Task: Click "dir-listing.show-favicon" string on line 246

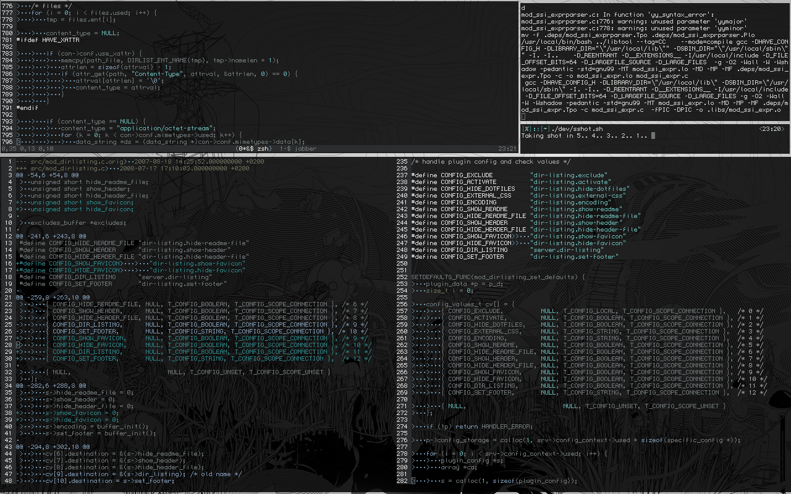Action: coord(578,237)
